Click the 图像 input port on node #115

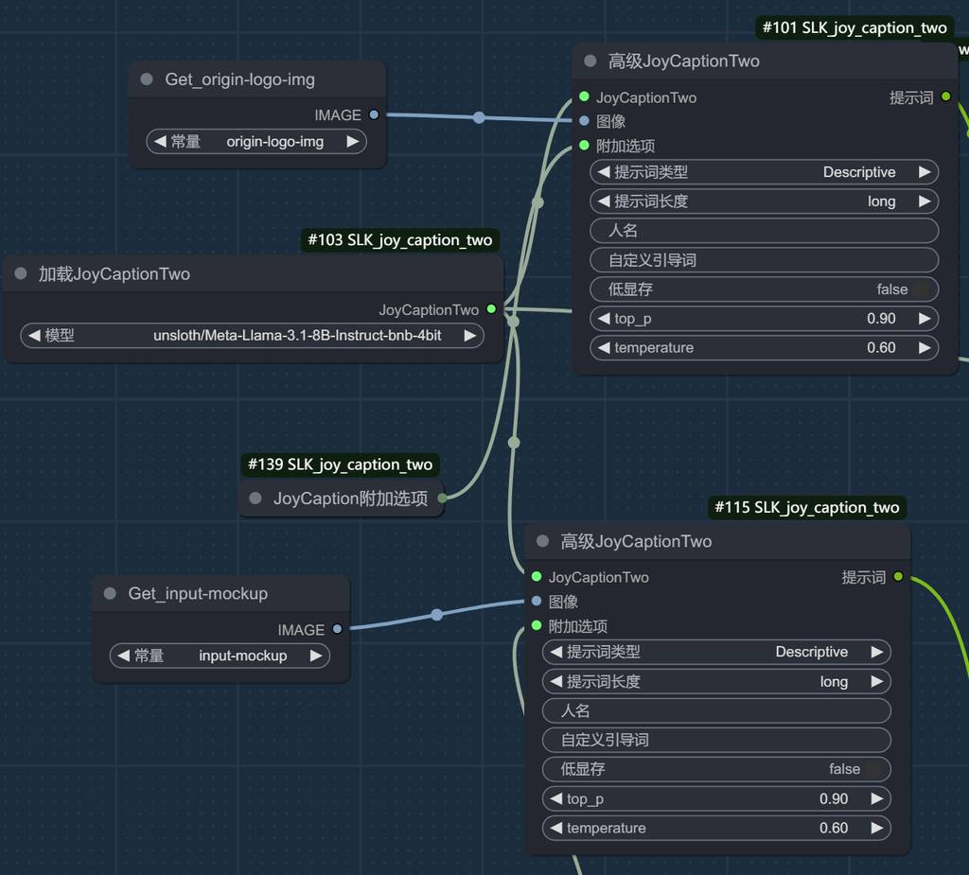pos(537,602)
